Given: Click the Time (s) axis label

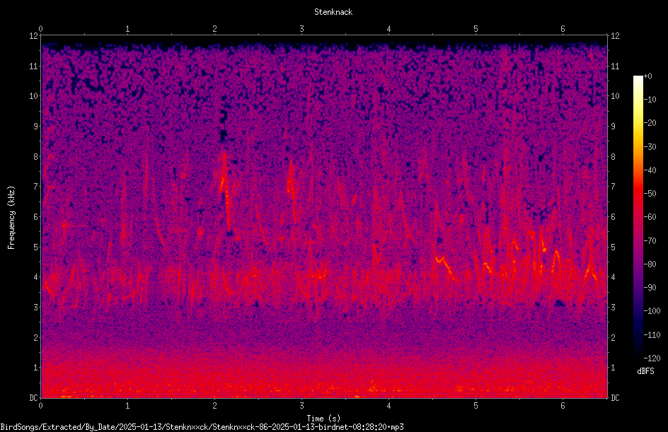Looking at the screenshot, I should [x=323, y=419].
